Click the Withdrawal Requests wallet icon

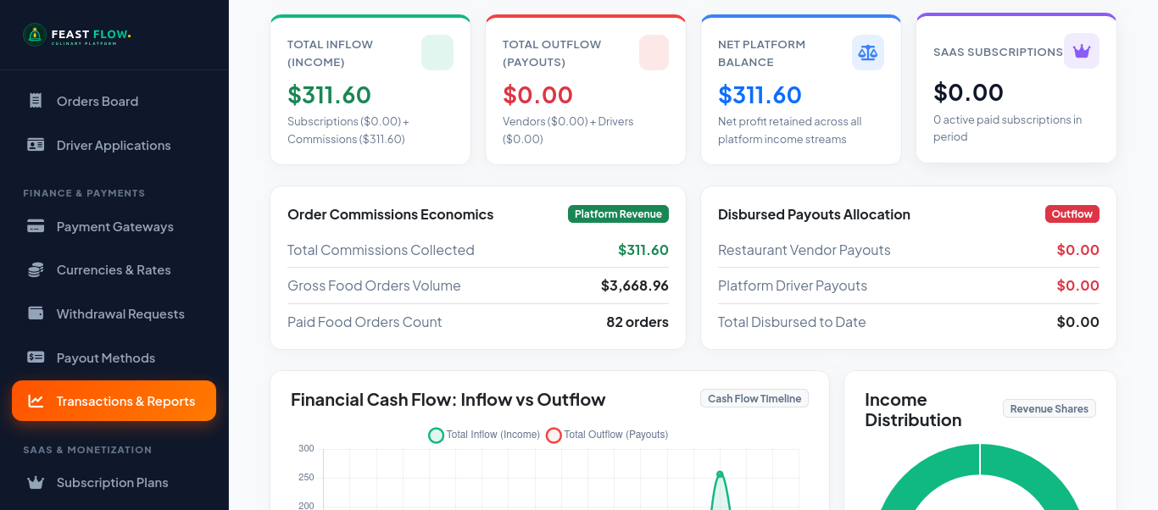36,313
